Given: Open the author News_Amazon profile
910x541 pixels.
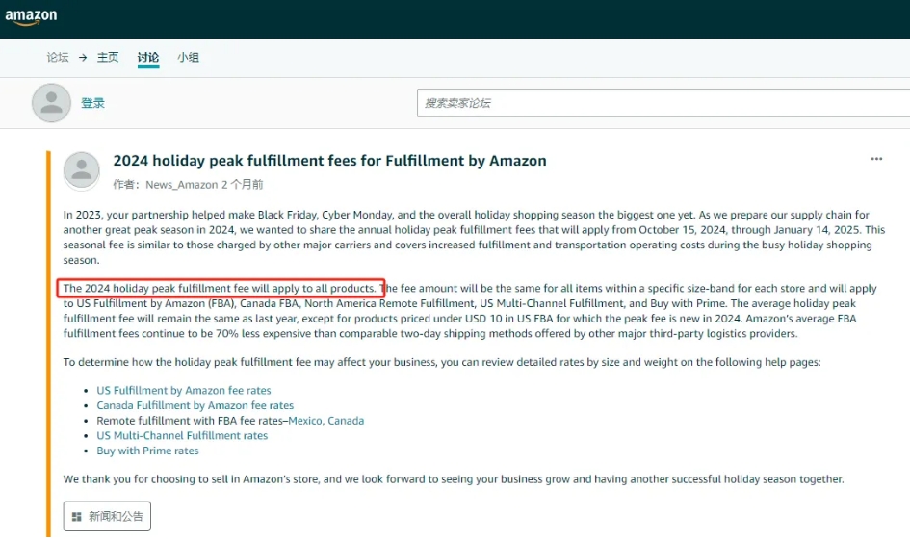Looking at the screenshot, I should coord(182,185).
